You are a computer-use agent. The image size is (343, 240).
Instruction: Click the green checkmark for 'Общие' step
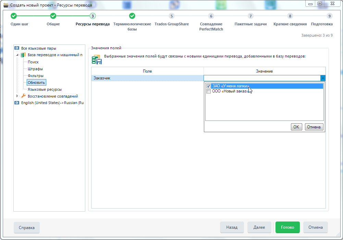tap(53, 16)
